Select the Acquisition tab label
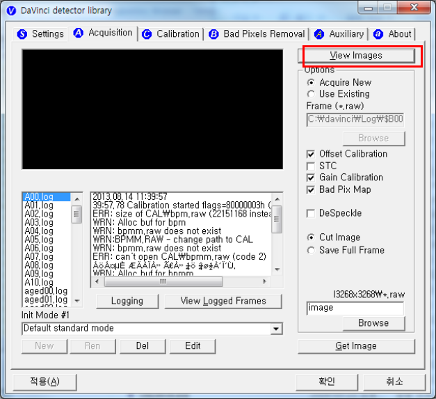 point(111,33)
